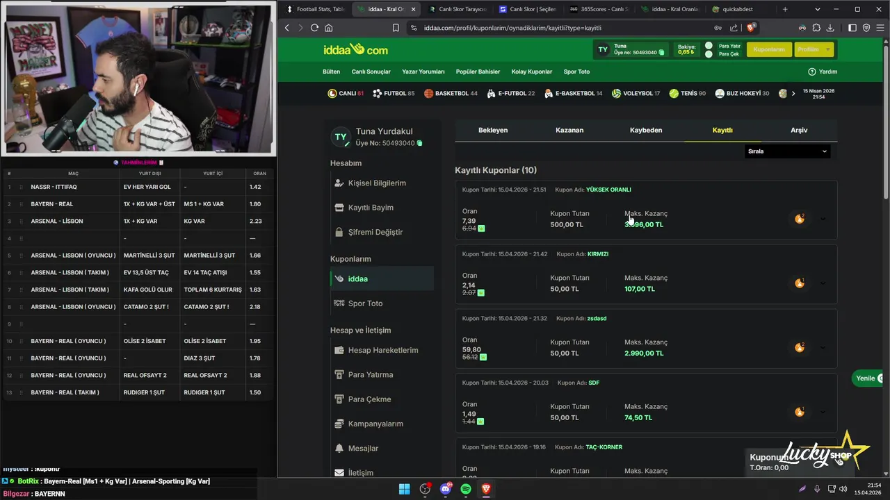
Task: Expand KIRMIZI coupon details
Action: click(x=823, y=283)
